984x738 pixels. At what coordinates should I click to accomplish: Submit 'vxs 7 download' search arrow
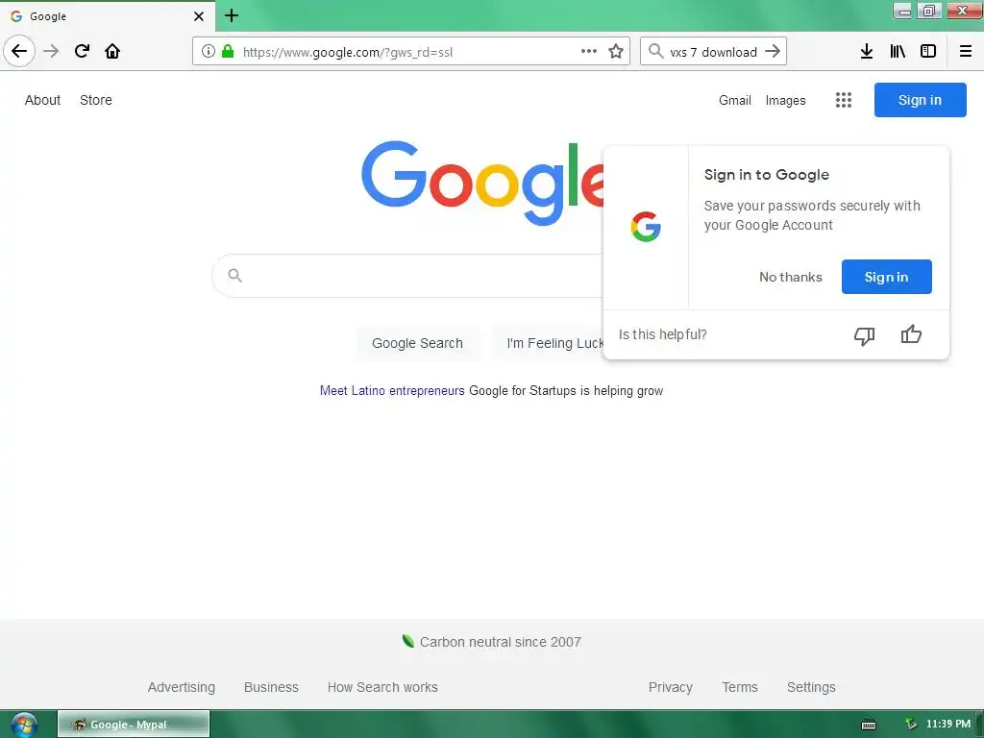click(773, 51)
